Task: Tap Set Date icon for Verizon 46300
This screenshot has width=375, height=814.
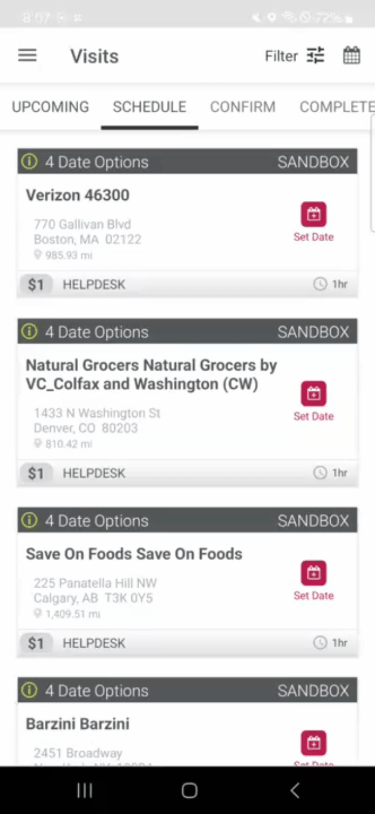Action: [x=313, y=215]
